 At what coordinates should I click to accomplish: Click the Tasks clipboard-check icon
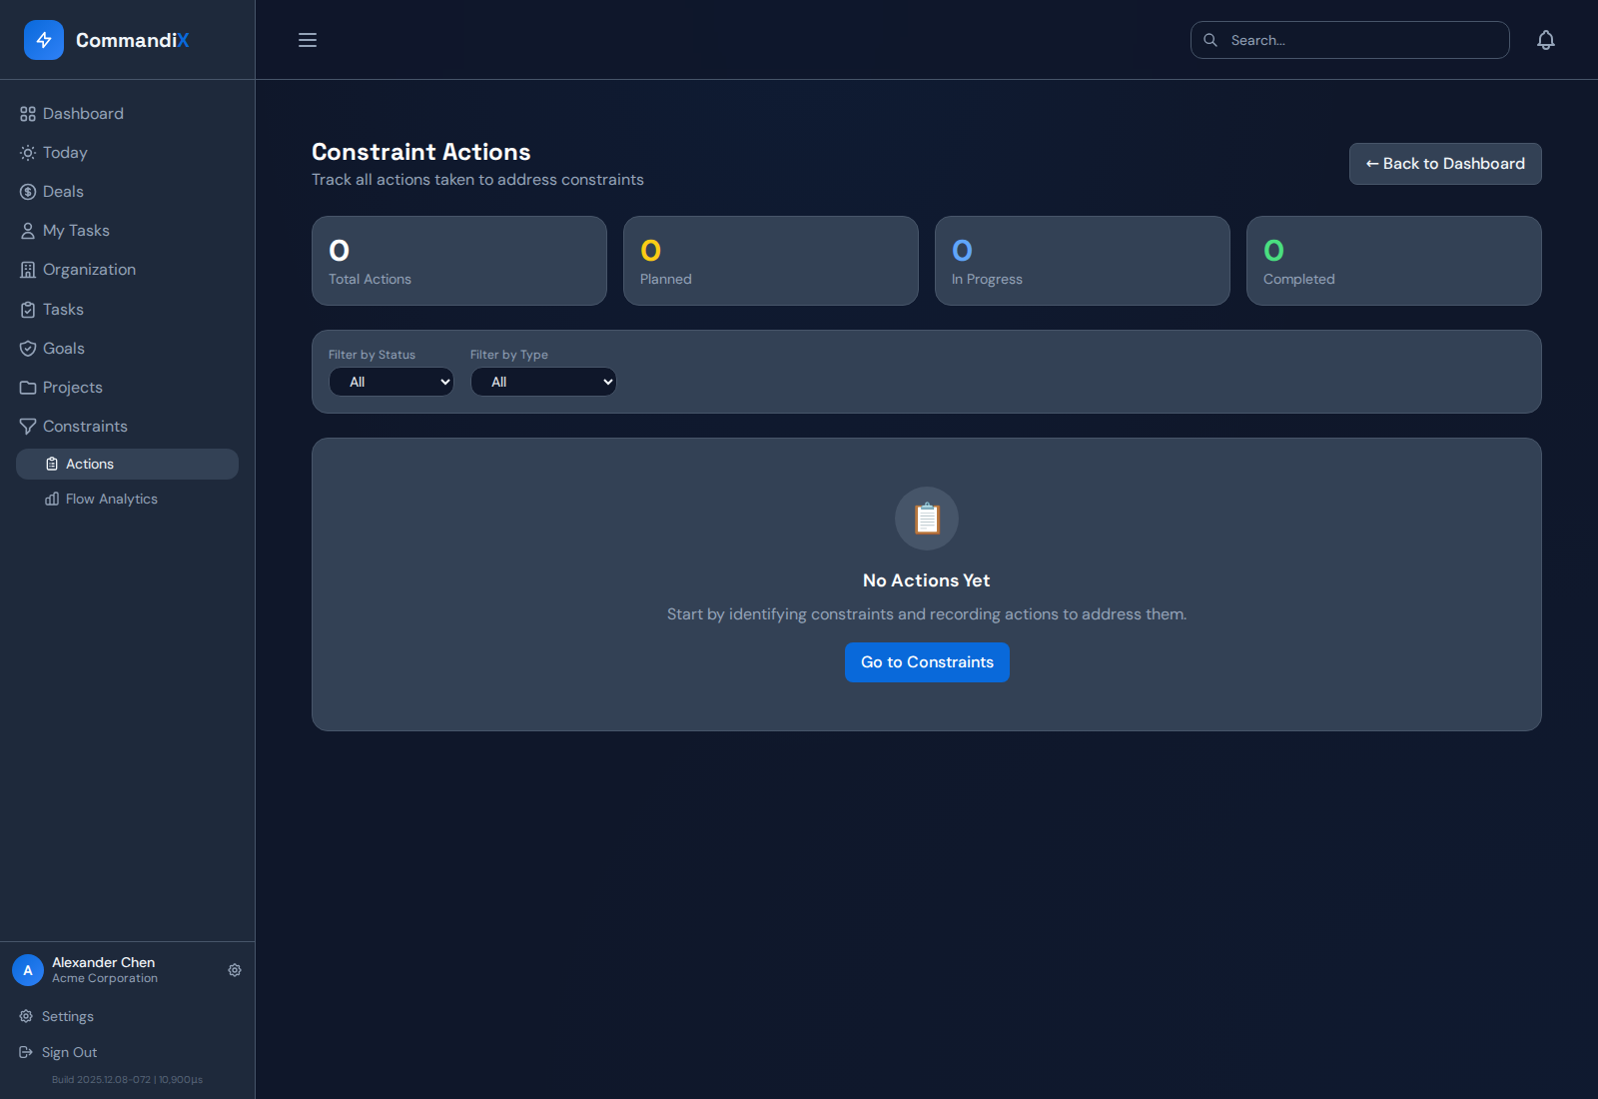[28, 310]
